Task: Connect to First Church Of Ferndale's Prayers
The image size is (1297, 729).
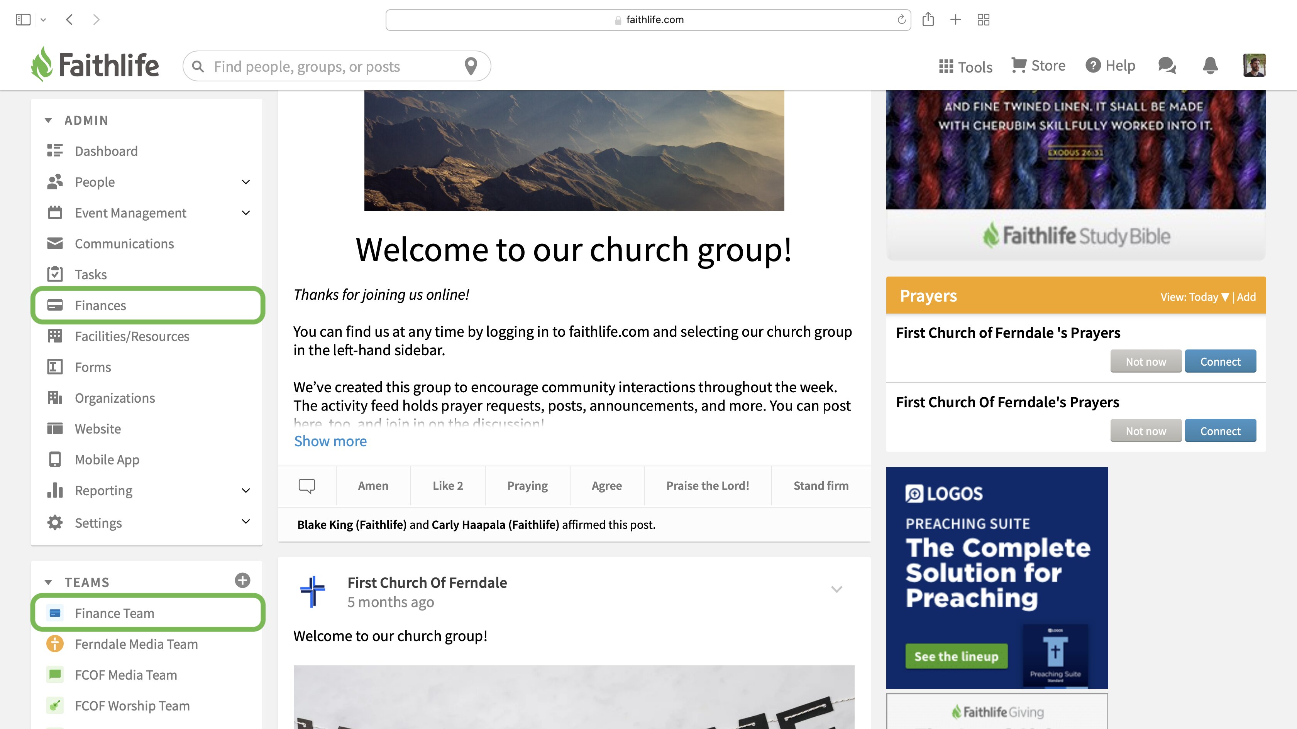Action: tap(1220, 431)
